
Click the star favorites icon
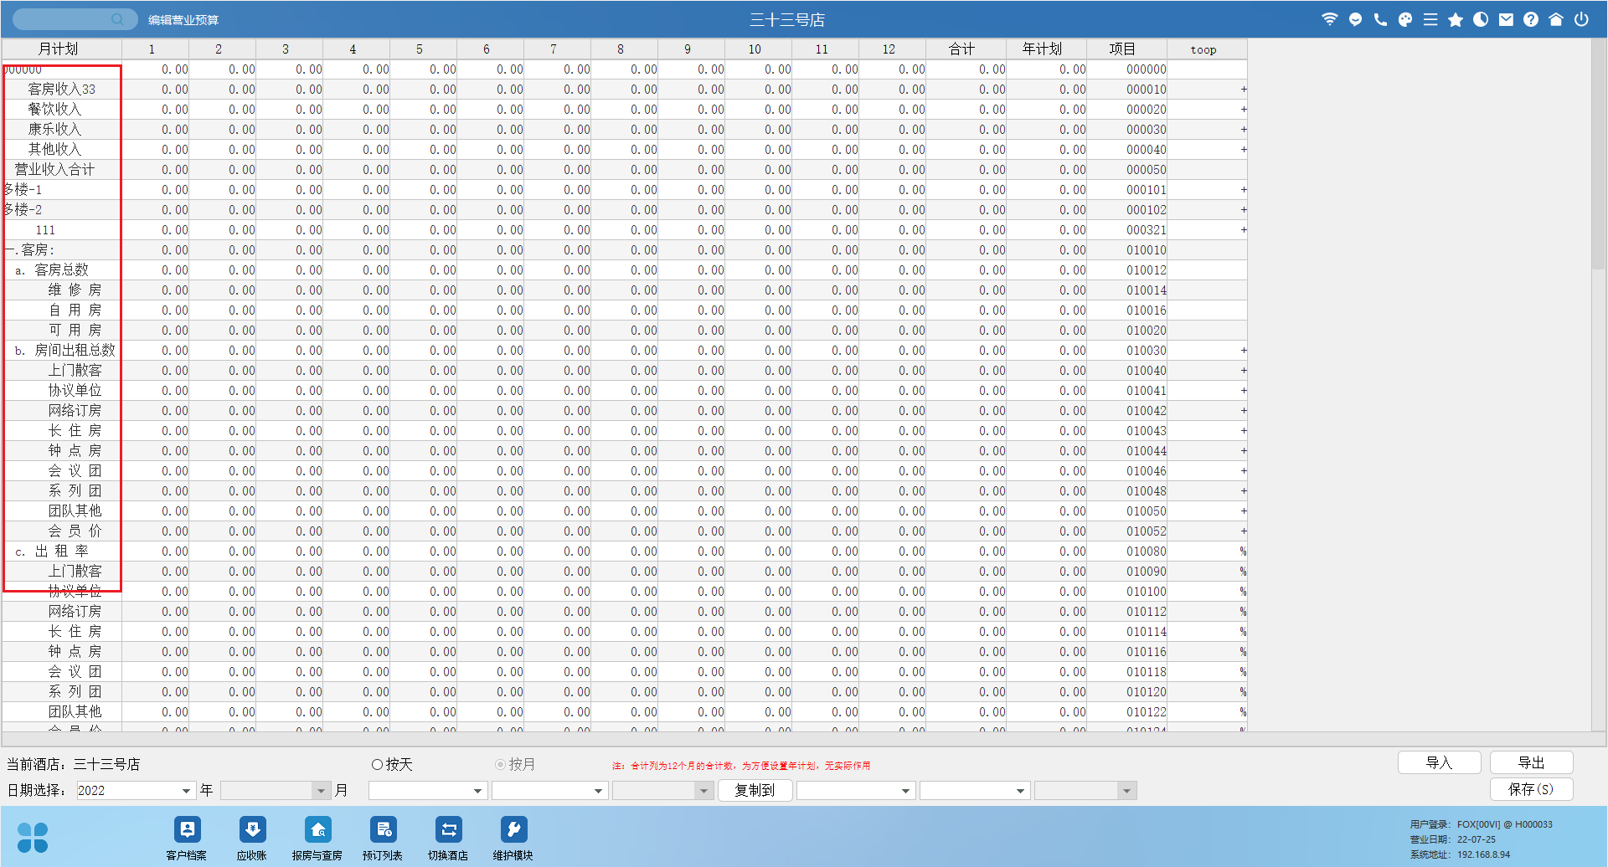(x=1456, y=19)
